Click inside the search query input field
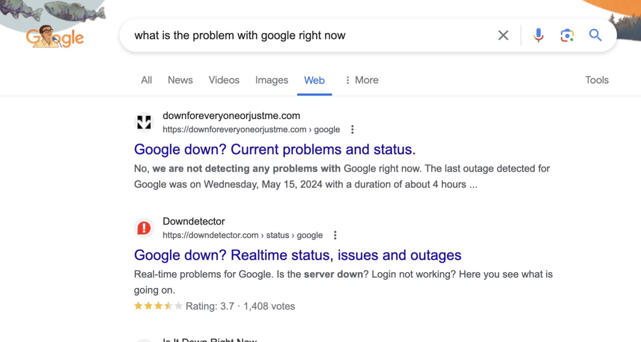641x342 pixels. pos(288,35)
